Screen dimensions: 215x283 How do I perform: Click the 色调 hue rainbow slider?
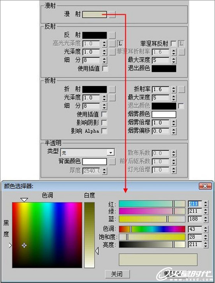(x=152, y=229)
